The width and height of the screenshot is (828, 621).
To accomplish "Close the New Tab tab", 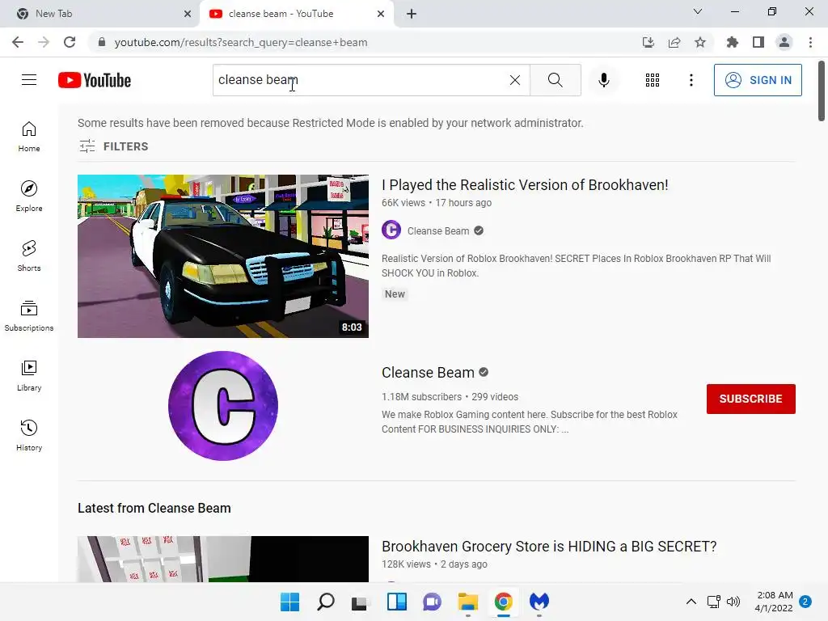I will 188,14.
